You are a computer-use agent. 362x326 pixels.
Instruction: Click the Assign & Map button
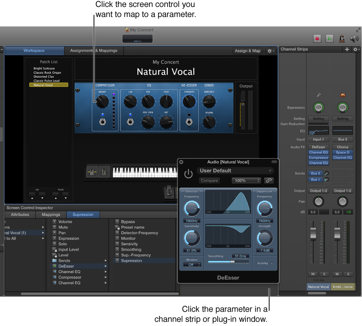click(x=247, y=51)
